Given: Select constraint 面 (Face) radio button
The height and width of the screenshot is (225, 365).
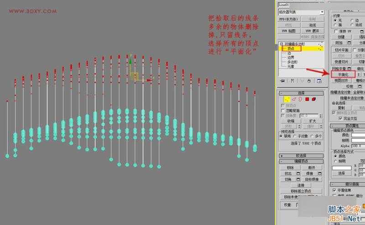Looking at the screenshot, I should (x=335, y=25).
